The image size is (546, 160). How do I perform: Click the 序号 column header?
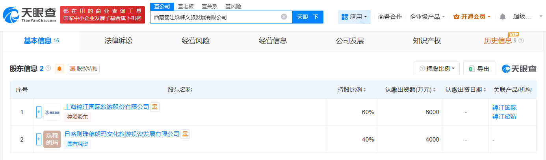coord(22,90)
